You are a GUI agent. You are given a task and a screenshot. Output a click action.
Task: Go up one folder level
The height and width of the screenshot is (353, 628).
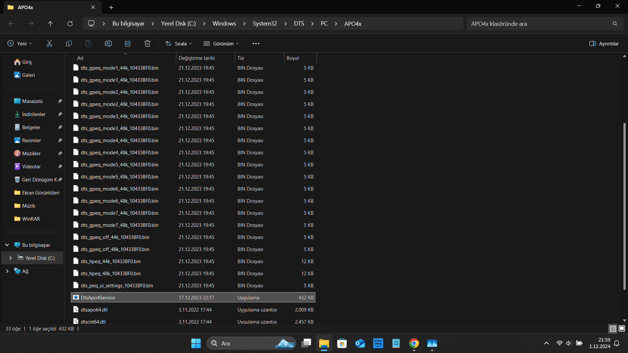coord(50,24)
